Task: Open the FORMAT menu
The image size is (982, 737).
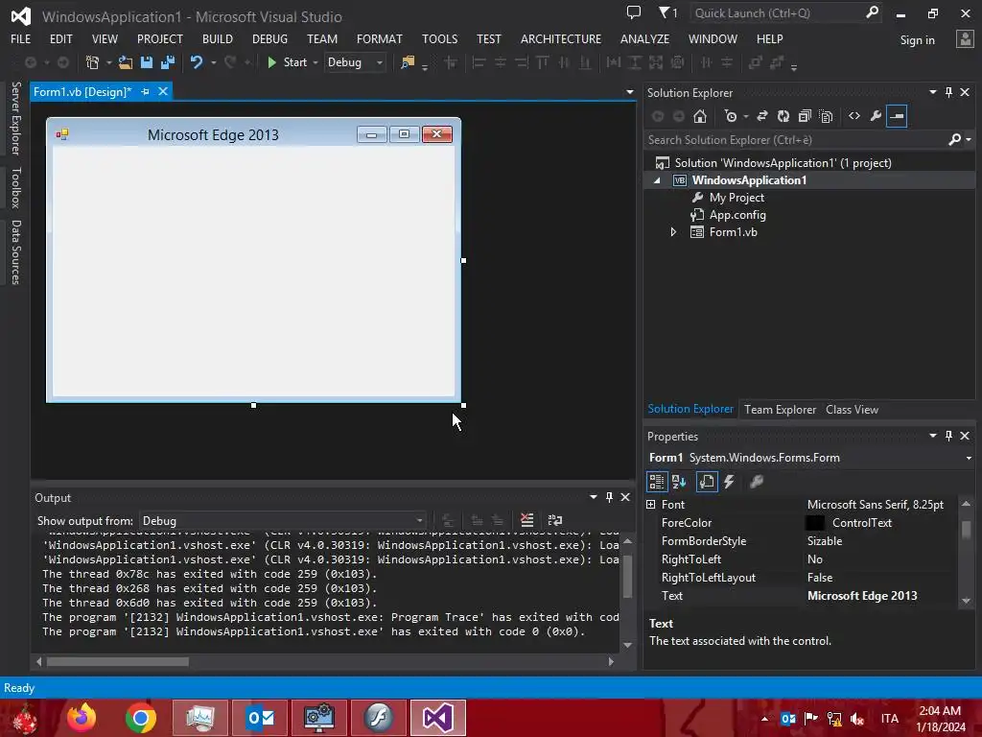Action: pos(380,38)
